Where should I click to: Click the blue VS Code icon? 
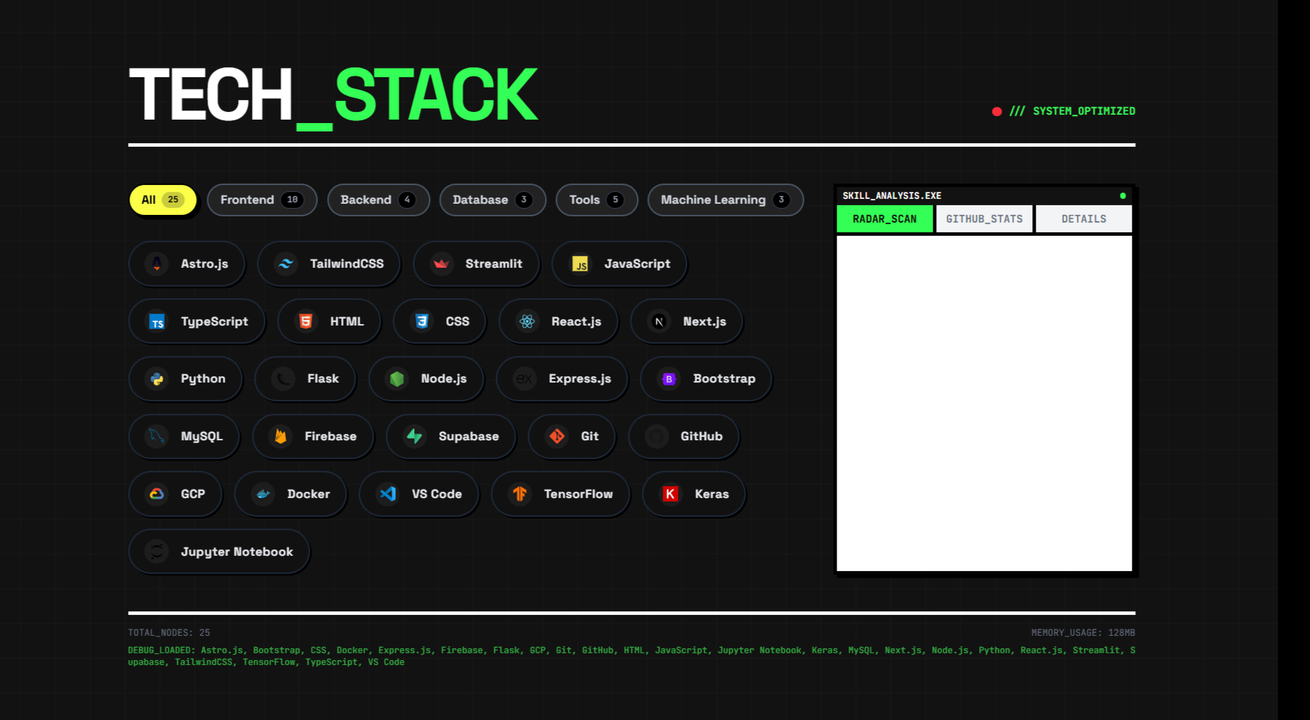point(388,494)
